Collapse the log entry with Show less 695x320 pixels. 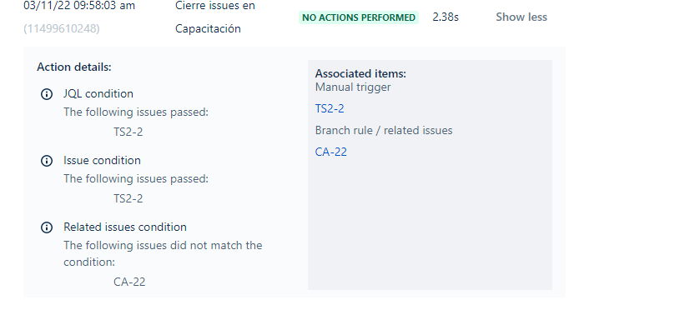point(521,17)
